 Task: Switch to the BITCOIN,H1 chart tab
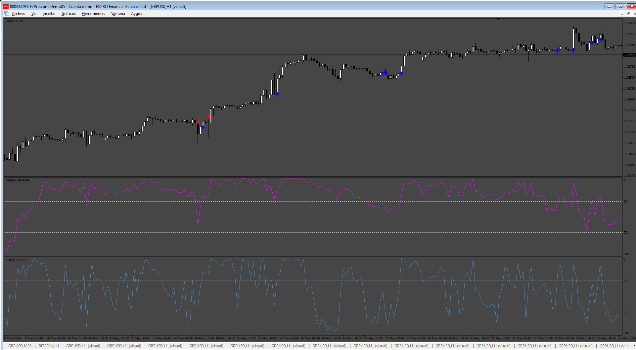49,346
